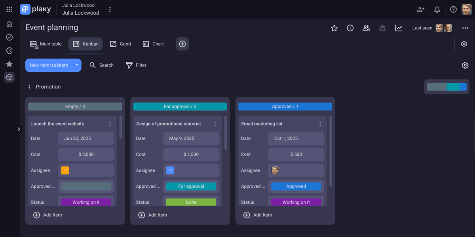The width and height of the screenshot is (475, 237).
Task: Select the Spaces cube icon in sidebar
Action: (x=9, y=77)
